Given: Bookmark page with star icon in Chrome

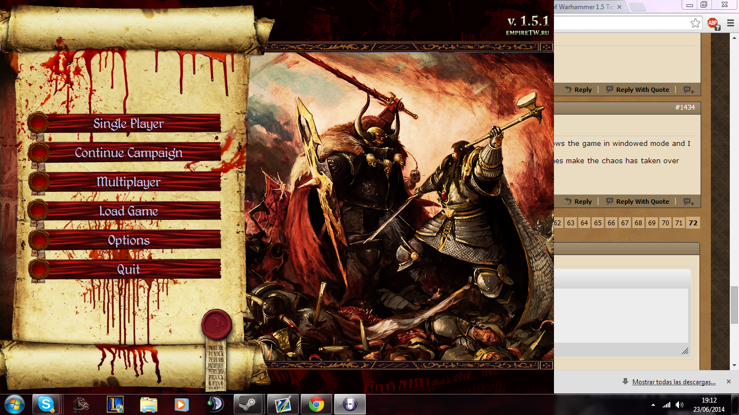Looking at the screenshot, I should (x=695, y=23).
